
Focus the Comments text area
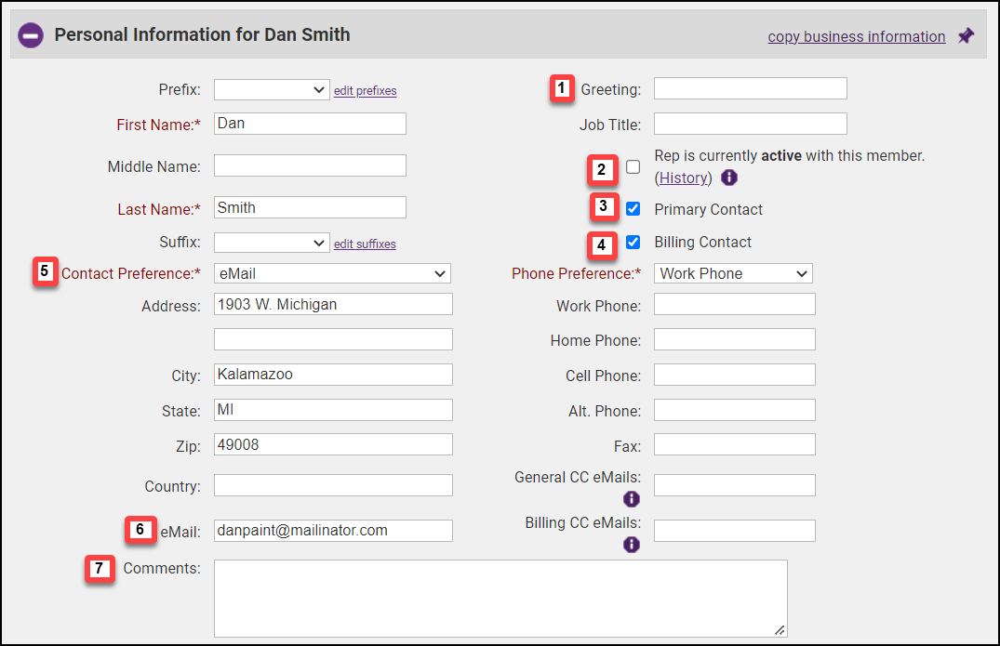tap(500, 598)
